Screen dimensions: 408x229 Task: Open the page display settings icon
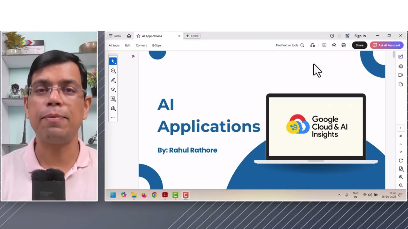tap(401, 169)
